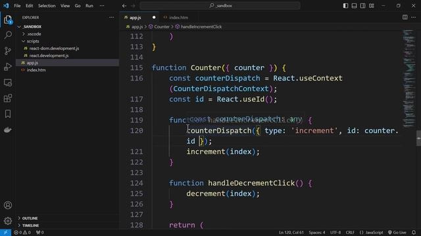Open the Run menu
The width and height of the screenshot is (421, 236).
point(89,6)
